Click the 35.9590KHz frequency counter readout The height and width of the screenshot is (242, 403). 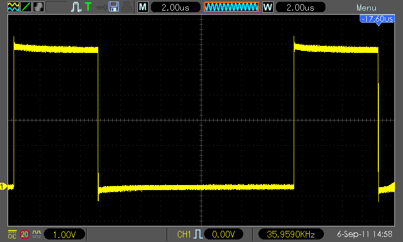[291, 234]
